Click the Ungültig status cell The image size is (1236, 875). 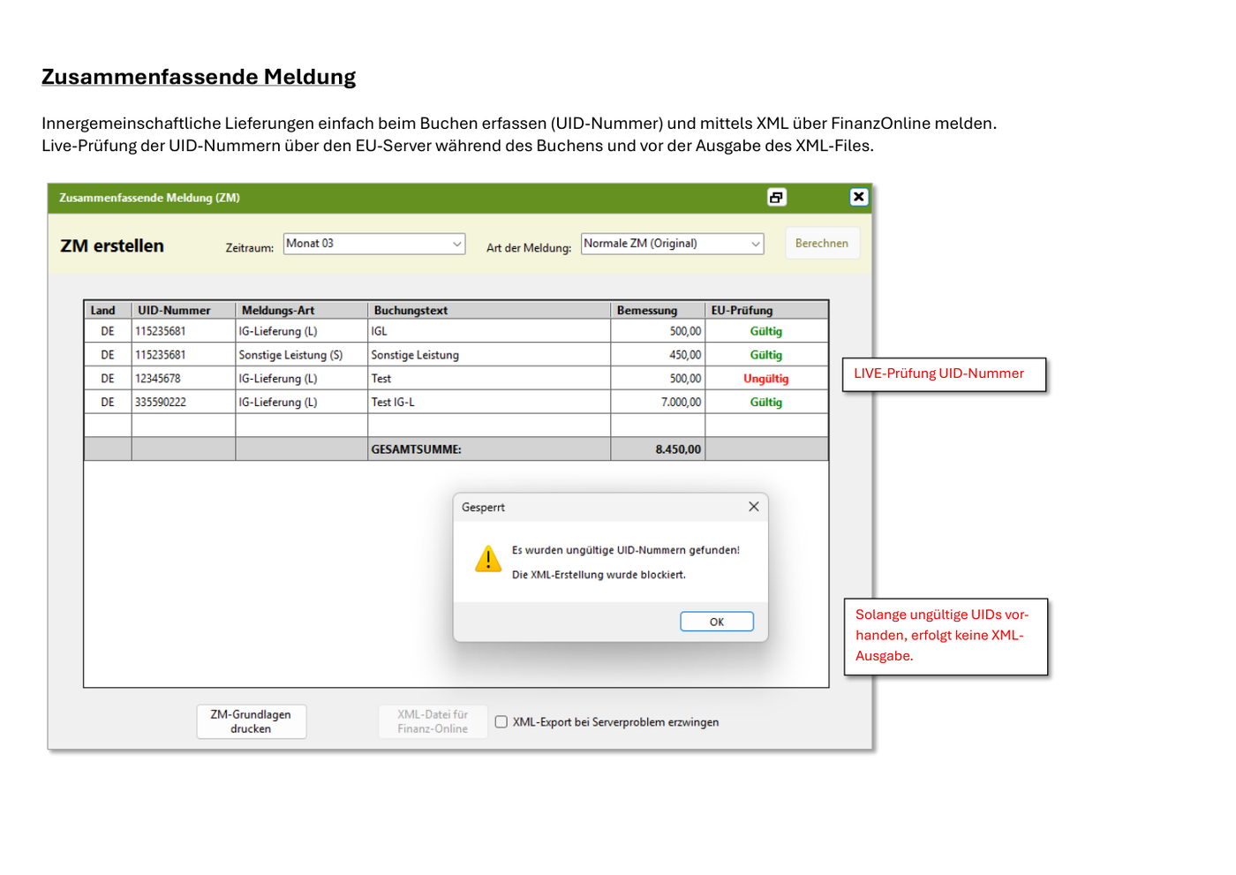(x=766, y=379)
